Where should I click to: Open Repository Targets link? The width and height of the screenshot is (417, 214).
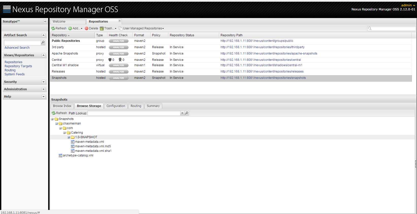18,66
